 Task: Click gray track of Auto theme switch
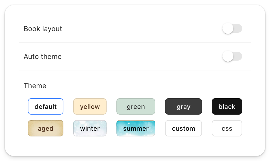point(238,56)
